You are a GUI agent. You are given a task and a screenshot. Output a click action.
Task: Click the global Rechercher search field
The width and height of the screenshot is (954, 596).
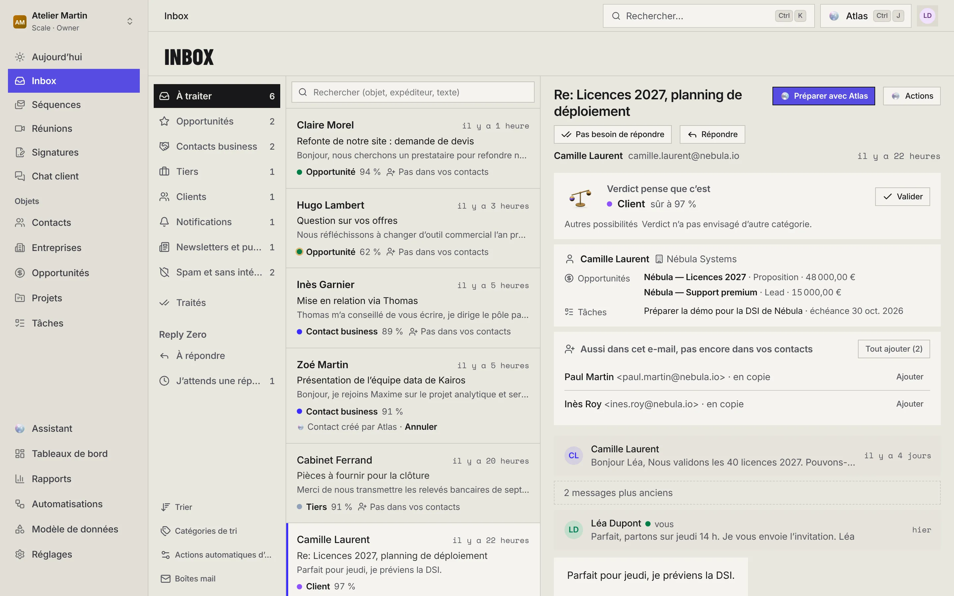(x=709, y=16)
